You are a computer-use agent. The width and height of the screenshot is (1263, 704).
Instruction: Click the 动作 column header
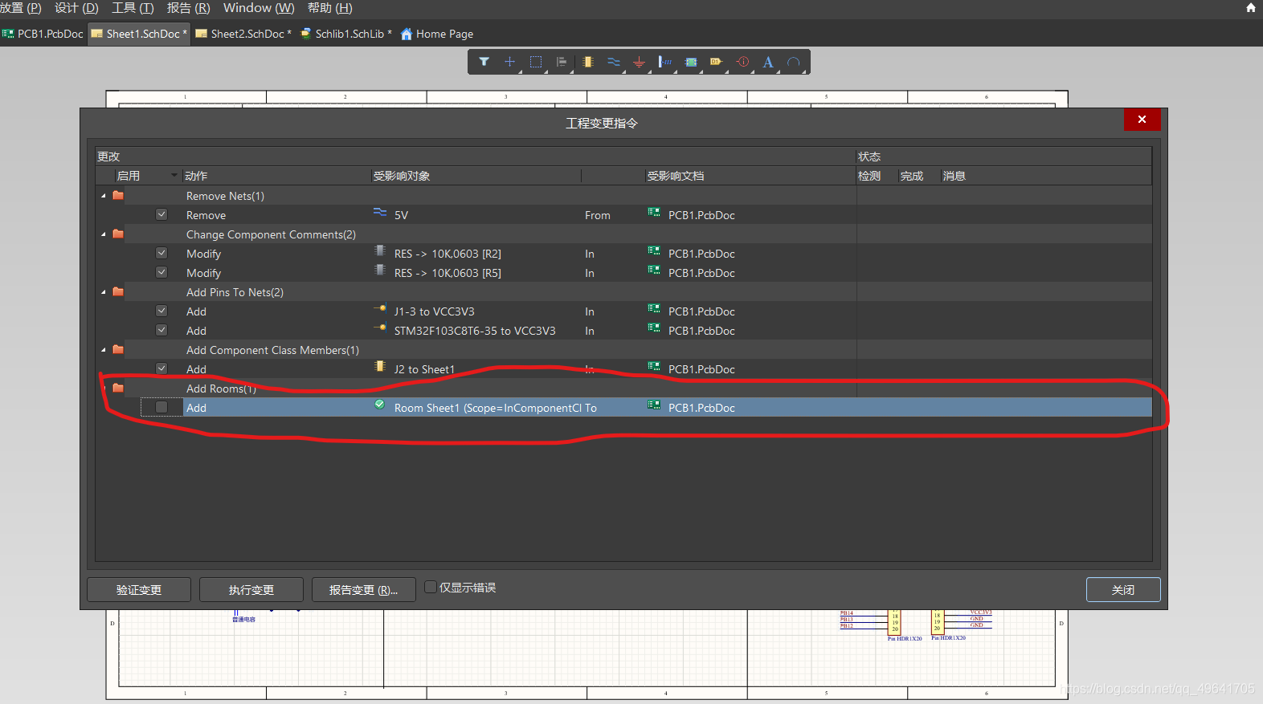pyautogui.click(x=276, y=176)
